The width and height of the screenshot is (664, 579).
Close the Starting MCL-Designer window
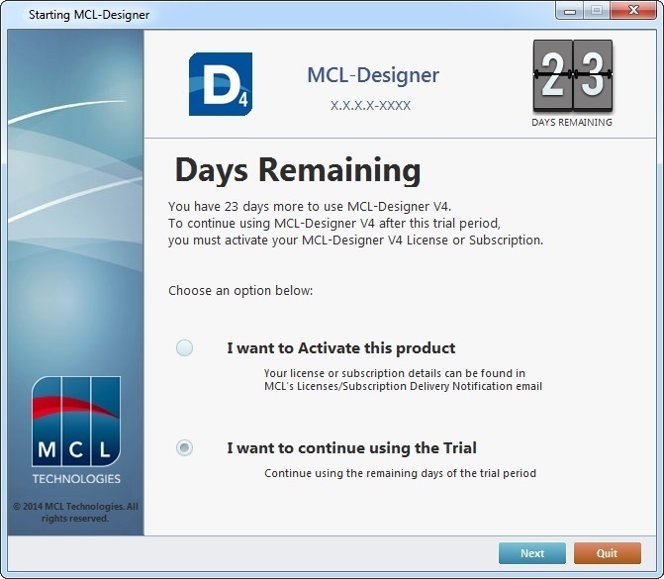pyautogui.click(x=633, y=10)
